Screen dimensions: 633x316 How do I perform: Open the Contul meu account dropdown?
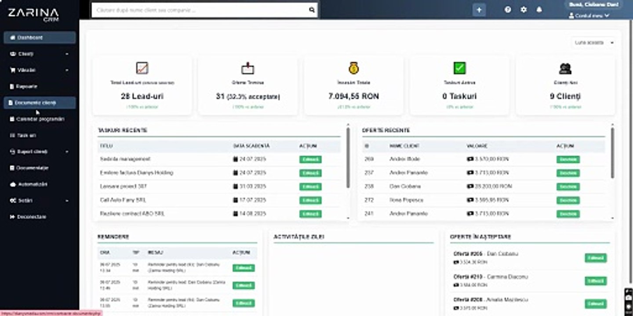pyautogui.click(x=589, y=15)
